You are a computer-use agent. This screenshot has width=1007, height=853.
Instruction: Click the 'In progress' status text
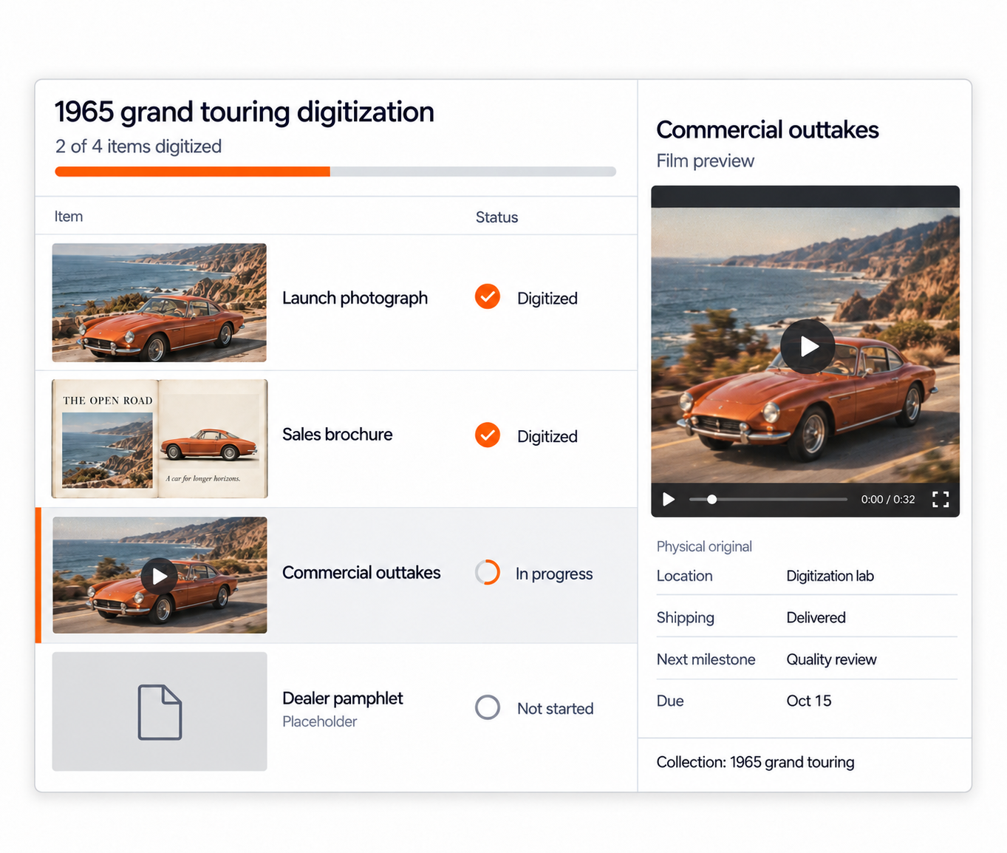tap(554, 574)
